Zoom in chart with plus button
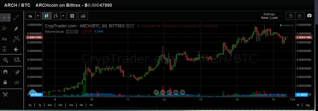This screenshot has height=111, width=318. [x=176, y=92]
